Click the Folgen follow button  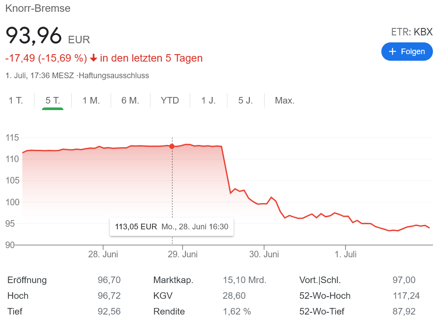click(x=407, y=52)
